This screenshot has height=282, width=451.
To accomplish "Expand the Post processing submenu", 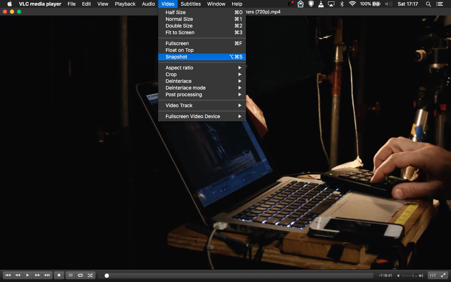I will pyautogui.click(x=202, y=94).
